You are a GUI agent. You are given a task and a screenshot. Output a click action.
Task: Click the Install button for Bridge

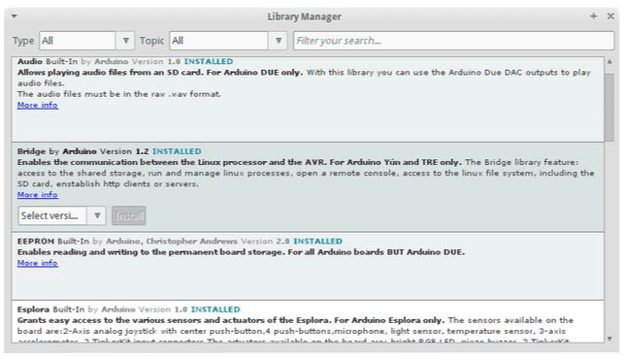[128, 215]
